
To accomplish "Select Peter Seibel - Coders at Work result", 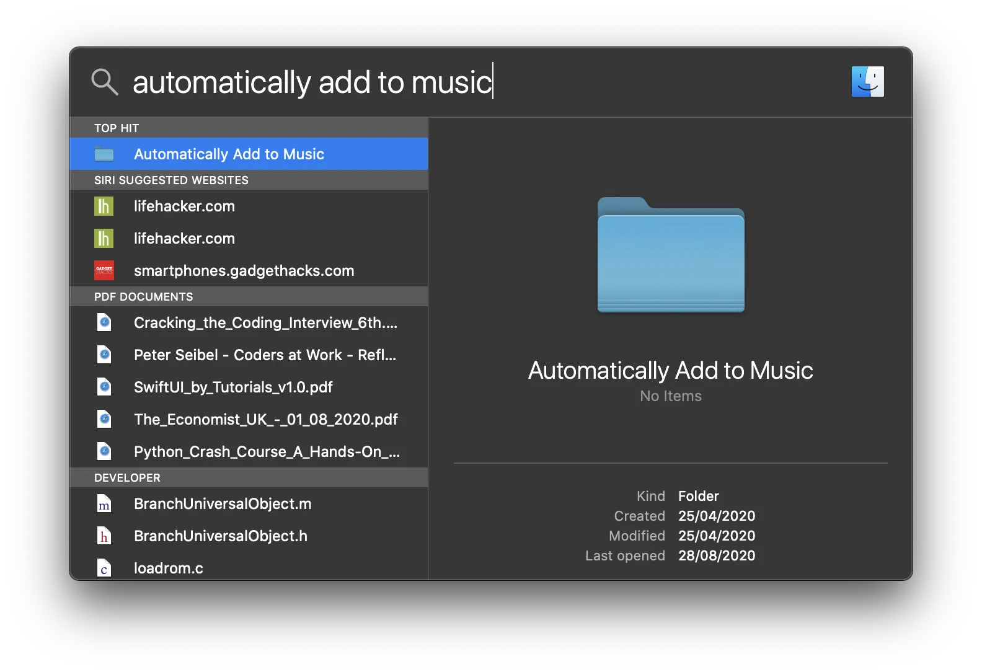I will click(x=249, y=355).
